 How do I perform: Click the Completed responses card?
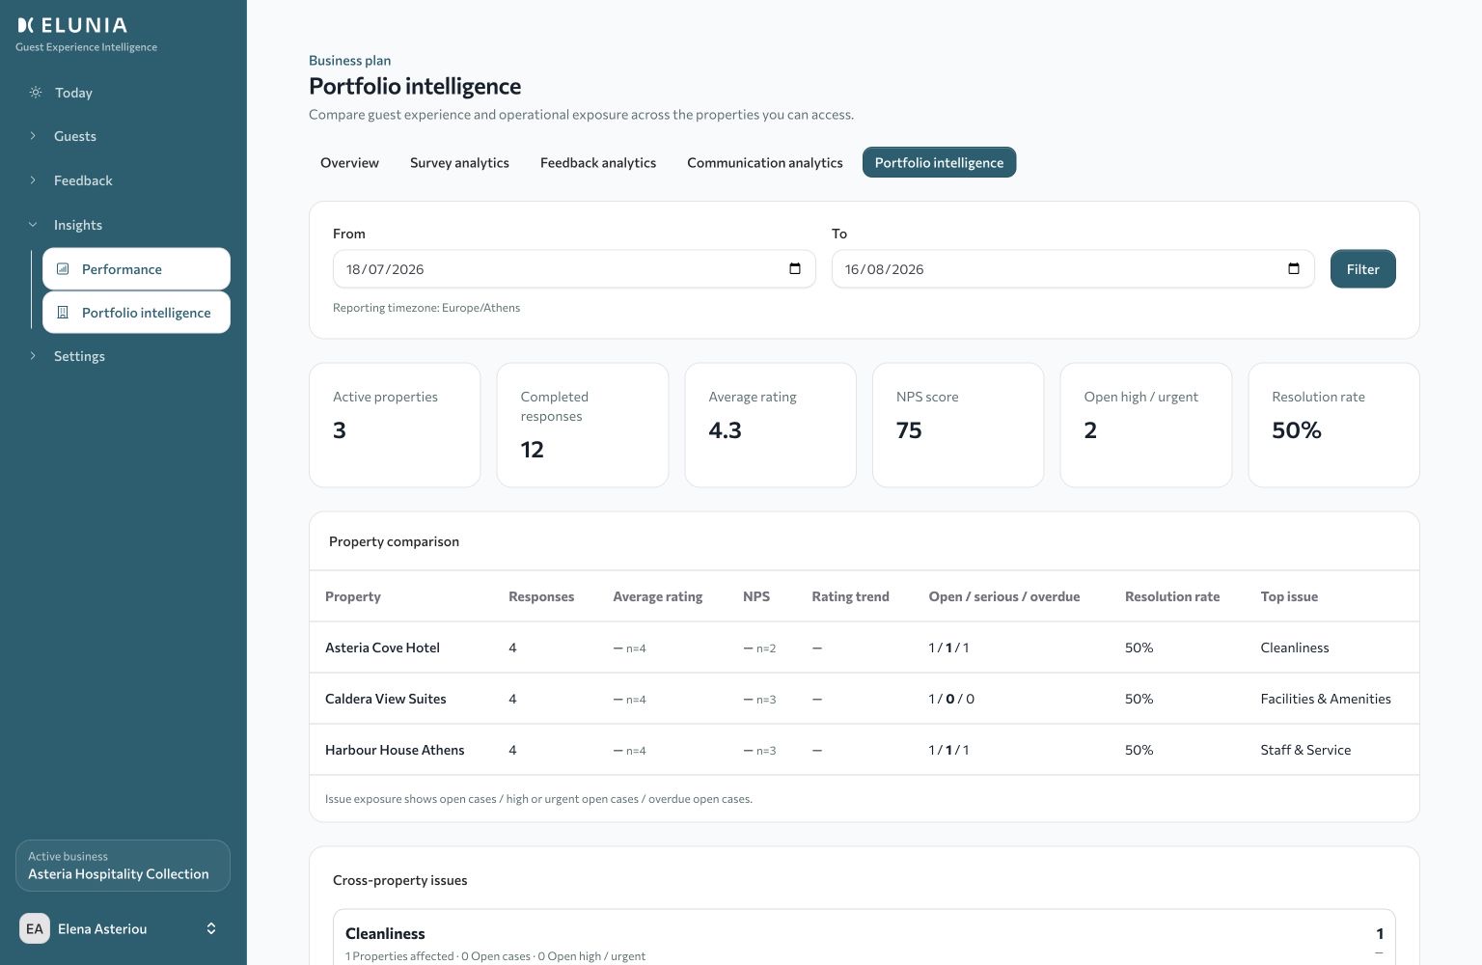tap(583, 425)
